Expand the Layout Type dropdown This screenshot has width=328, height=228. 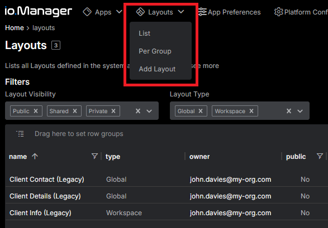point(300,111)
